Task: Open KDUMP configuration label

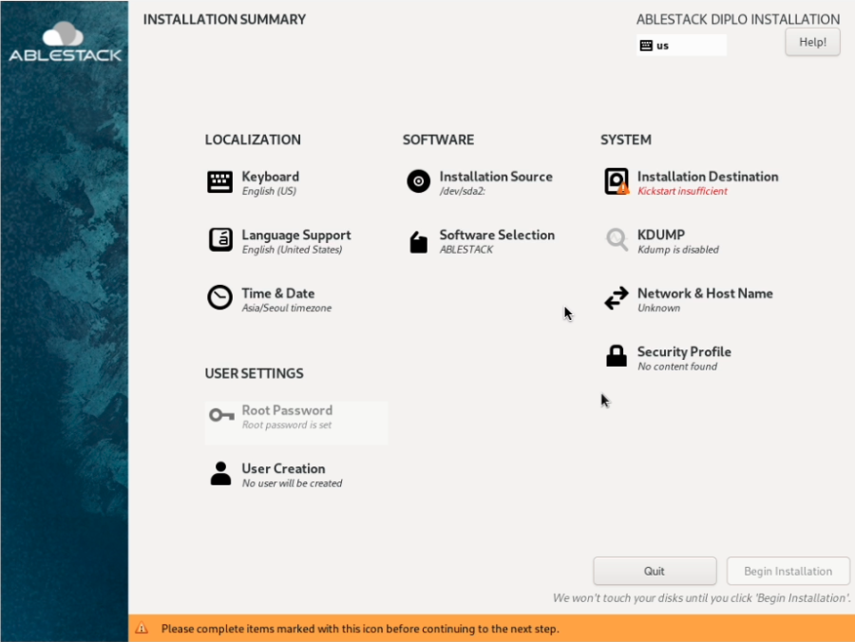Action: click(x=661, y=235)
